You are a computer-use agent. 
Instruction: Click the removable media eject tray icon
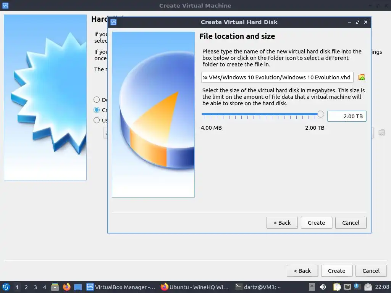[312, 287]
